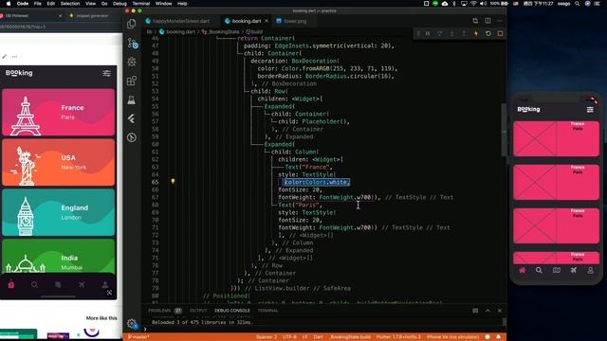Viewport: 607px width, 341px height.
Task: Click the lightbulb code action on line 65
Action: click(x=173, y=181)
